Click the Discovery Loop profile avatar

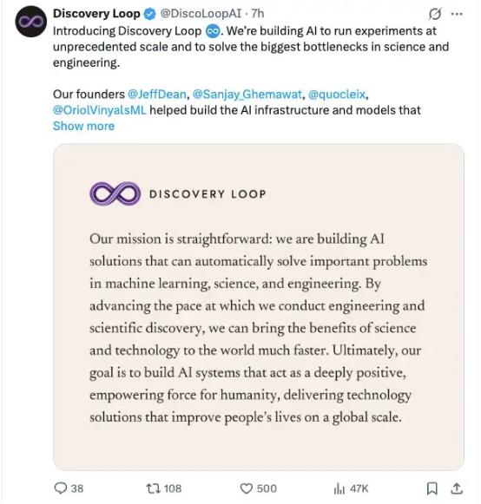(31, 22)
